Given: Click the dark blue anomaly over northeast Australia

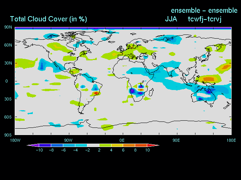Looking at the screenshot, I should tap(209, 91).
